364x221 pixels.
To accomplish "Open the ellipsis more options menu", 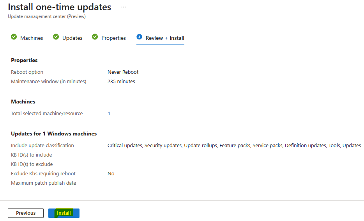I will pyautogui.click(x=124, y=7).
